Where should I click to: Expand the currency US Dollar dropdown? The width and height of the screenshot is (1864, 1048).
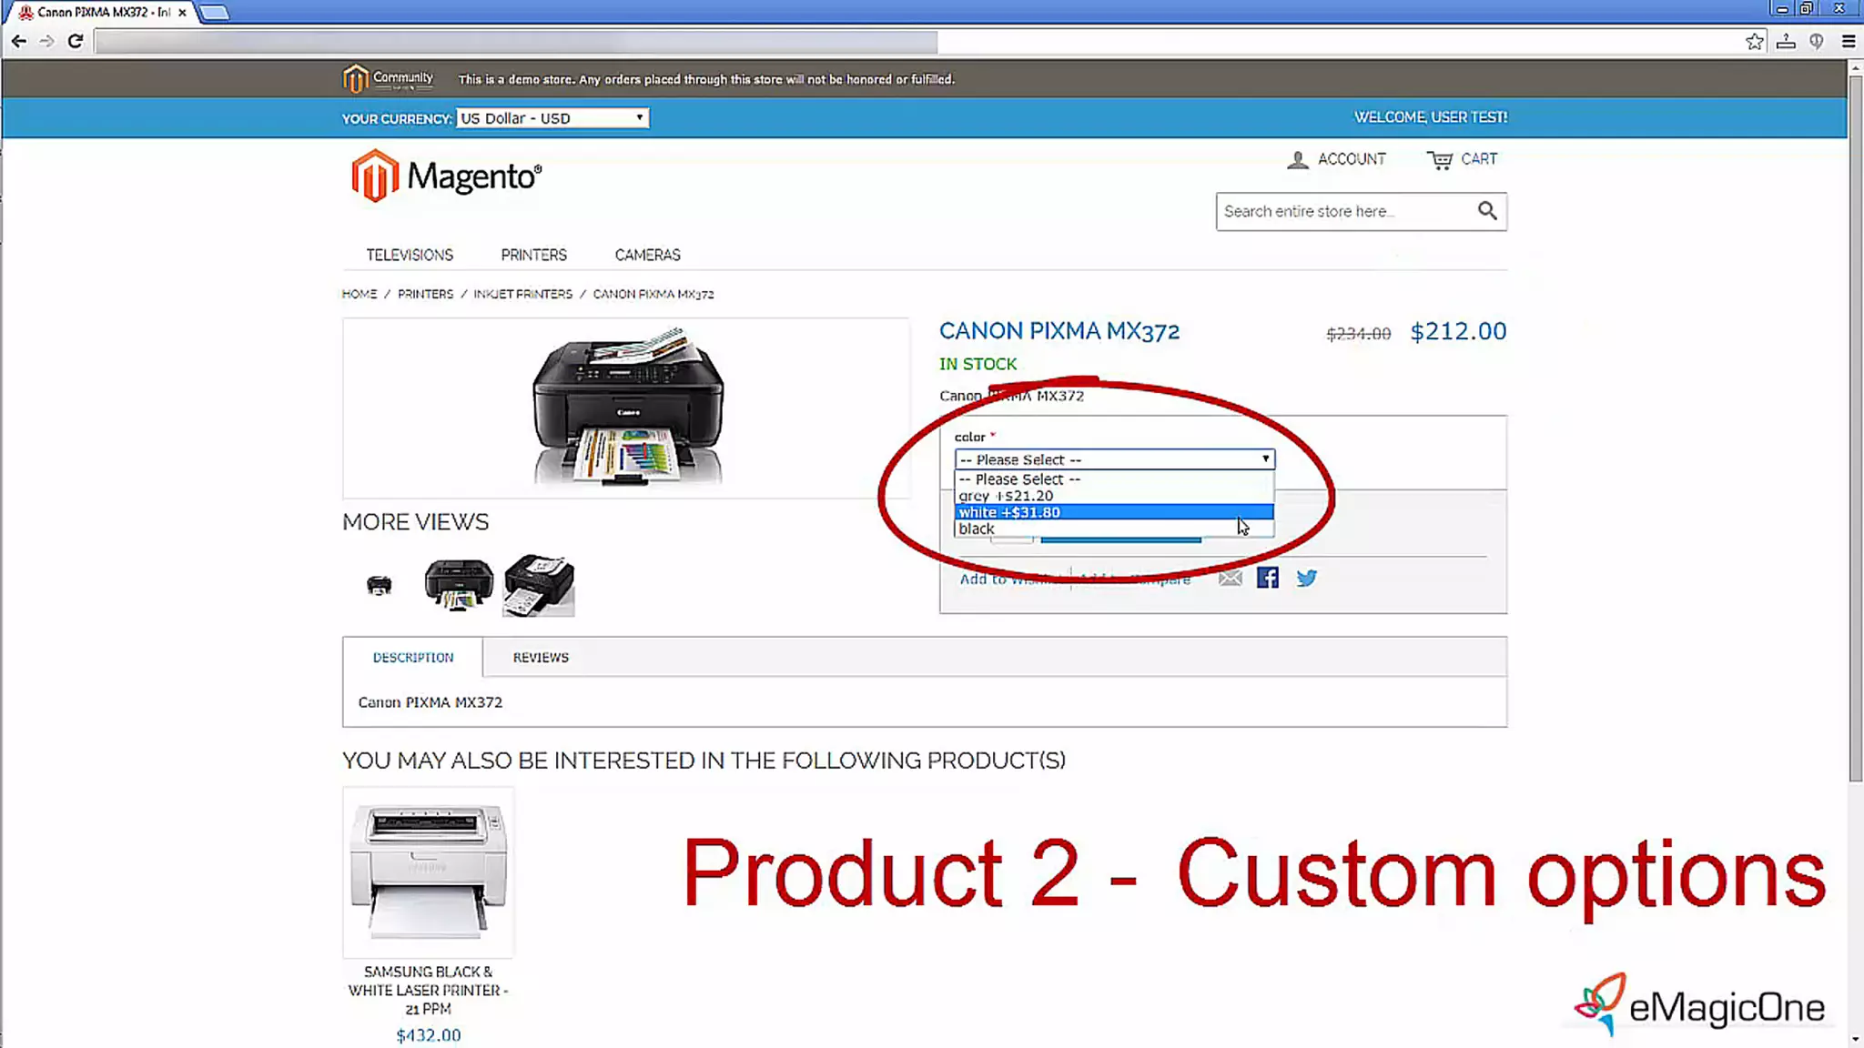552,118
